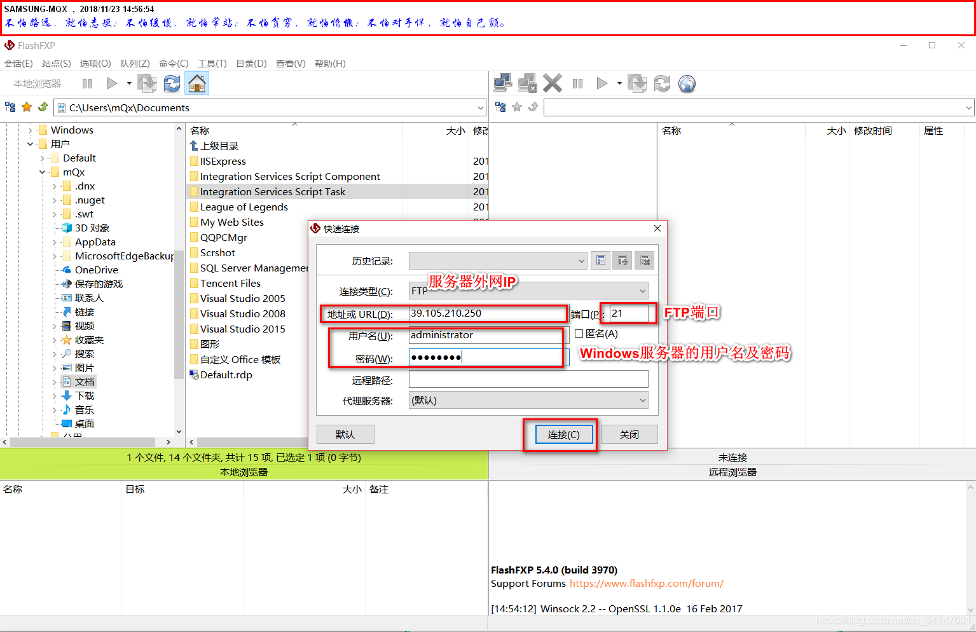This screenshot has height=632, width=976.
Task: Click the 连接(C) connect button
Action: click(564, 434)
